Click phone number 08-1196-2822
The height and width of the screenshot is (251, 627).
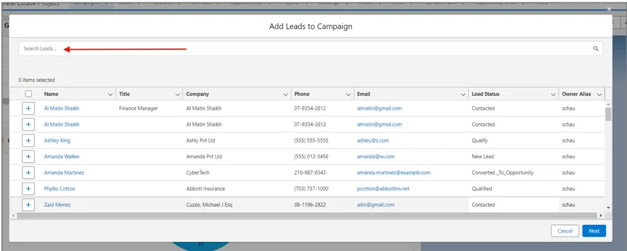[310, 204]
